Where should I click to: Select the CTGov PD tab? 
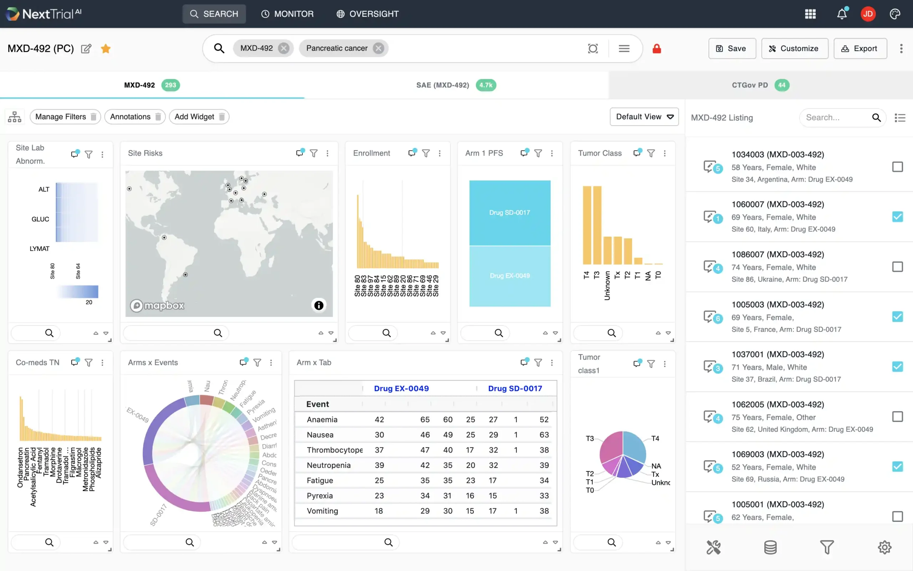[760, 85]
